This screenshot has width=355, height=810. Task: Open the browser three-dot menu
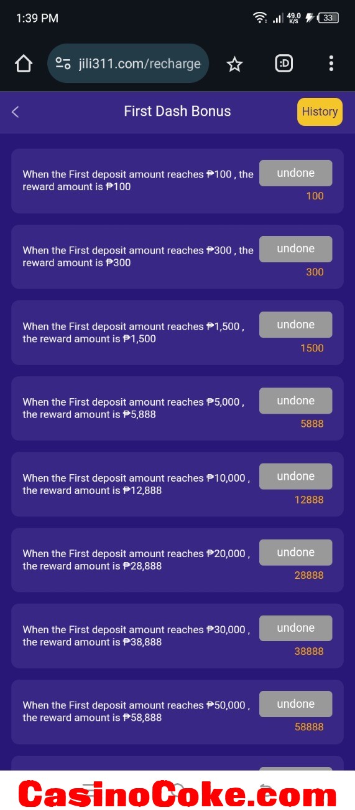331,64
